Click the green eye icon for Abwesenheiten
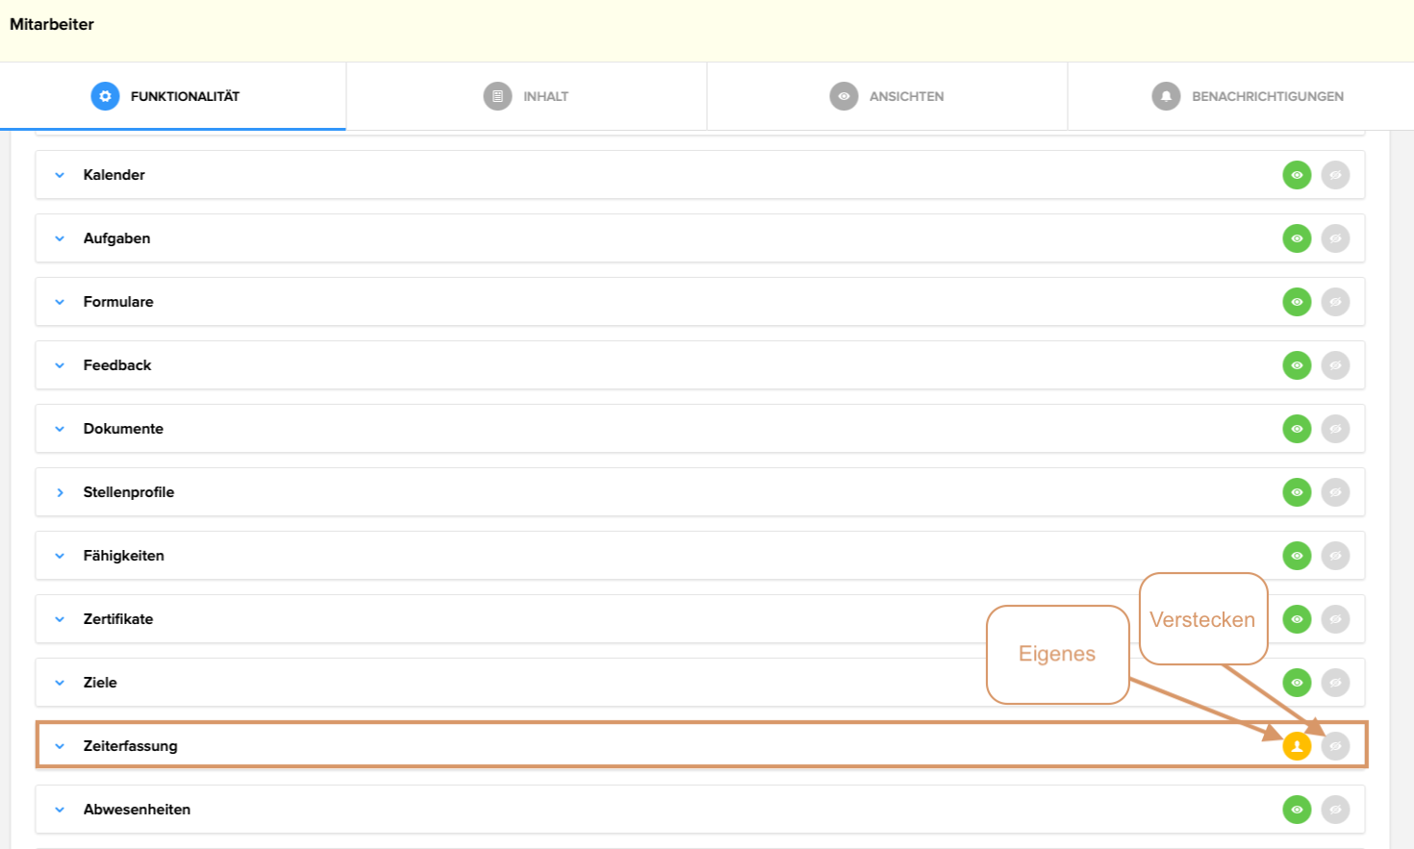The image size is (1414, 849). pyautogui.click(x=1297, y=810)
